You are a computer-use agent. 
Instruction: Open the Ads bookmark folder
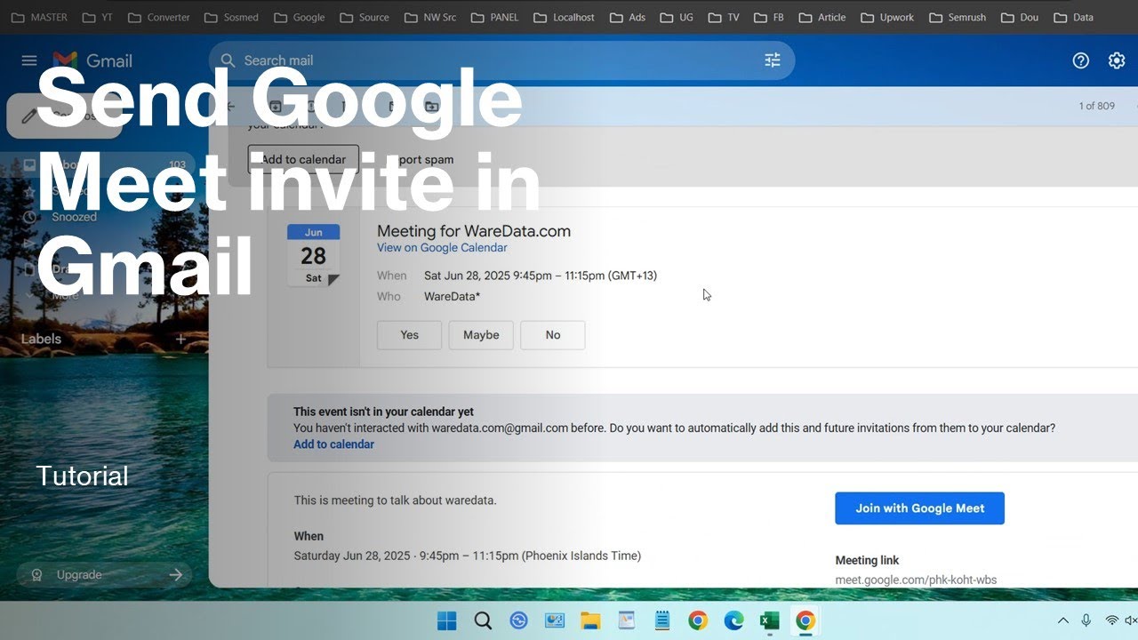coord(628,17)
